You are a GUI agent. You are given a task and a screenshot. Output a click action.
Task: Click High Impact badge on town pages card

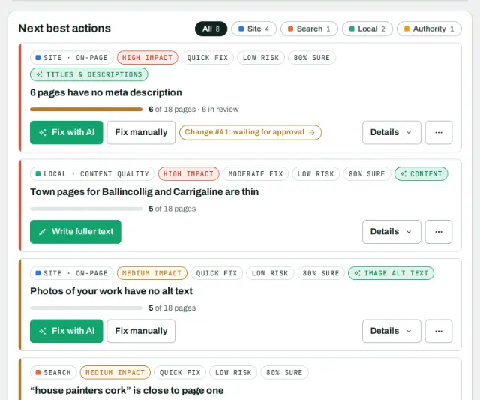coord(188,174)
